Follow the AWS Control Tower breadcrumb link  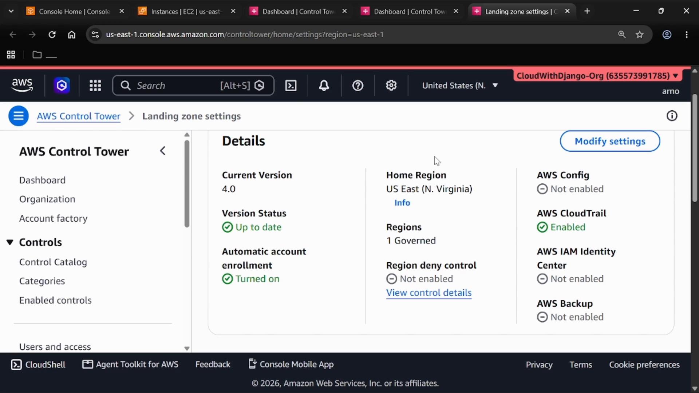point(78,116)
